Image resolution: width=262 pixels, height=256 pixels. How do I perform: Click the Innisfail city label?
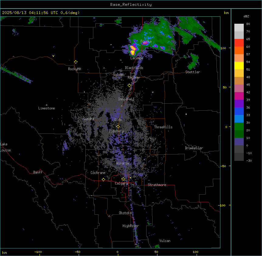click(126, 99)
